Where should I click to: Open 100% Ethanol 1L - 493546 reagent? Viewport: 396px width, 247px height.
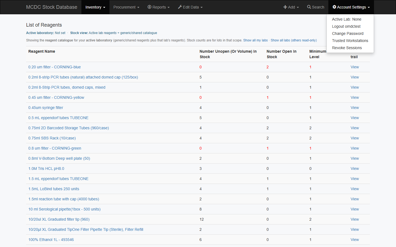(51, 240)
